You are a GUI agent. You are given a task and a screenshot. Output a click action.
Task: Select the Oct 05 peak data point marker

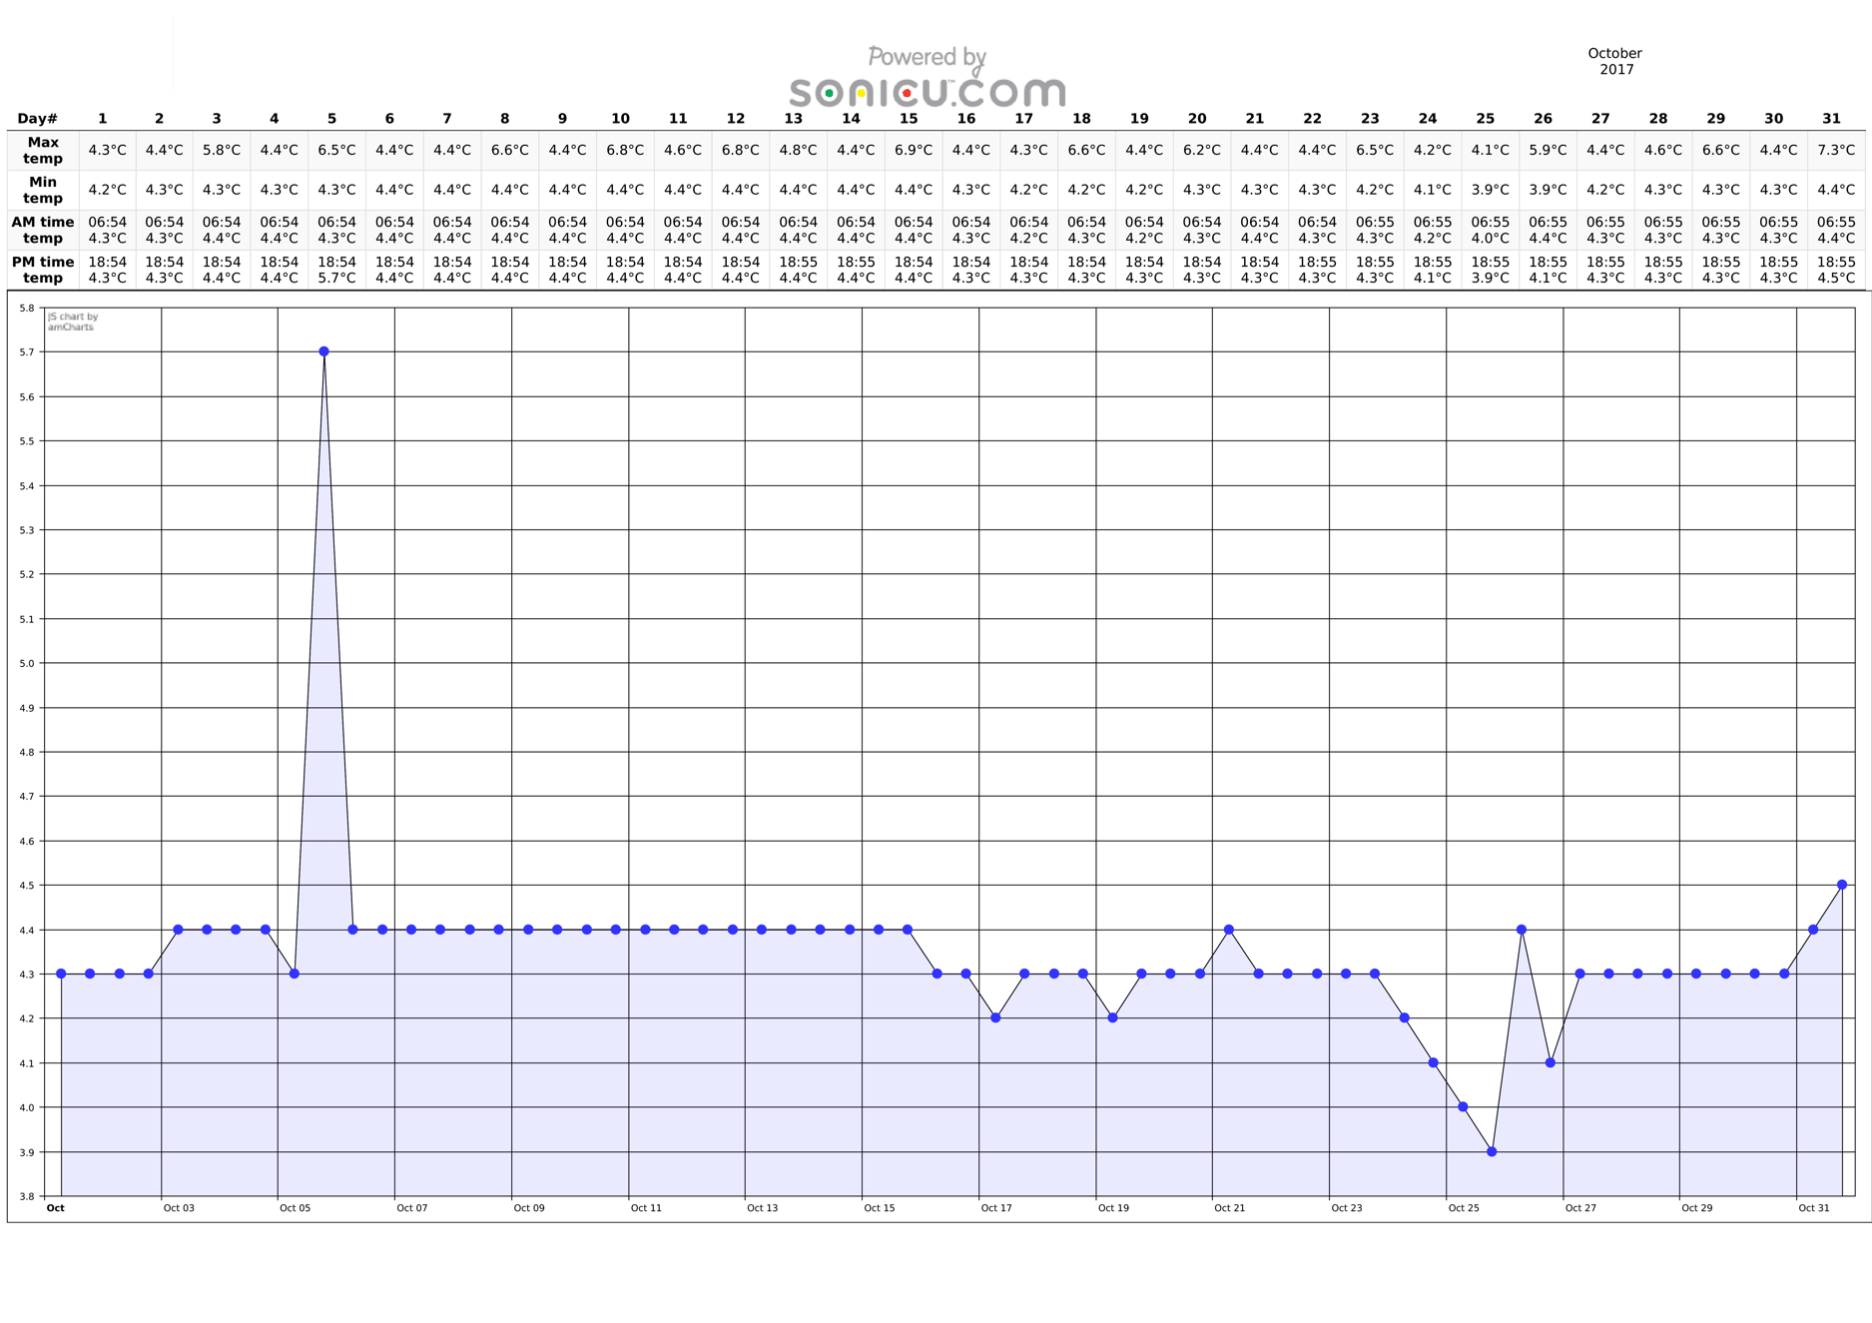(323, 350)
